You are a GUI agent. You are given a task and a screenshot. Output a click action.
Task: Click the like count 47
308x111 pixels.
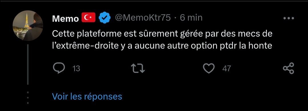coord(226,69)
